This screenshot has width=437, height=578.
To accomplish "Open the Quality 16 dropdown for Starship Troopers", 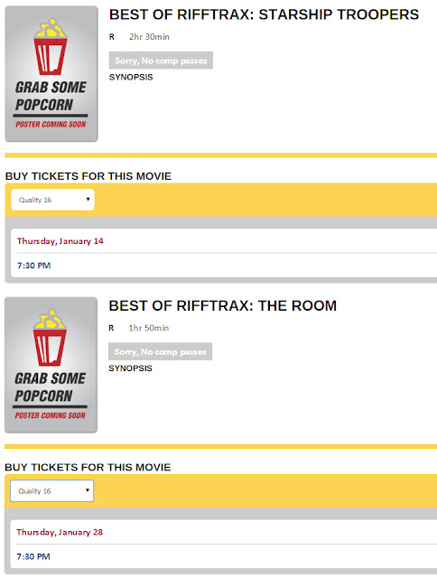I will [52, 200].
